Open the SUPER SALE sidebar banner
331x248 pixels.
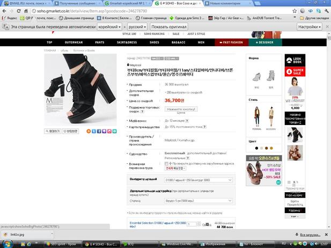(x=295, y=71)
